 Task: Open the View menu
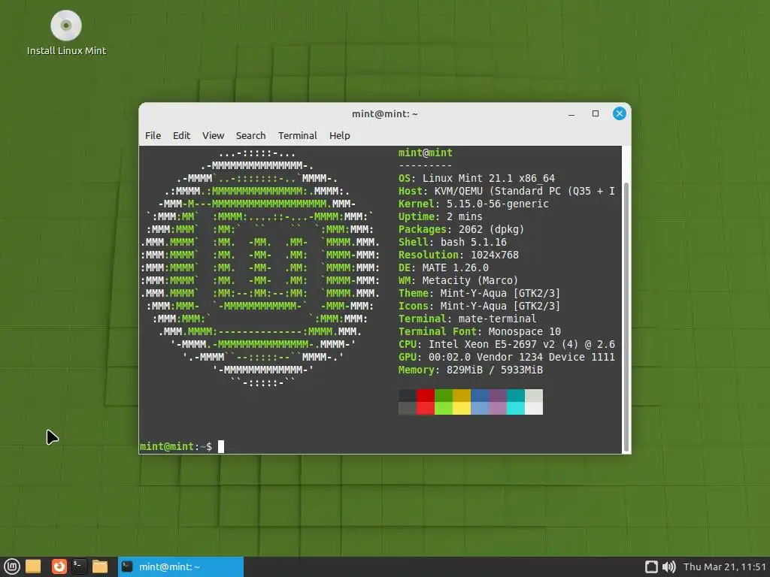point(213,135)
